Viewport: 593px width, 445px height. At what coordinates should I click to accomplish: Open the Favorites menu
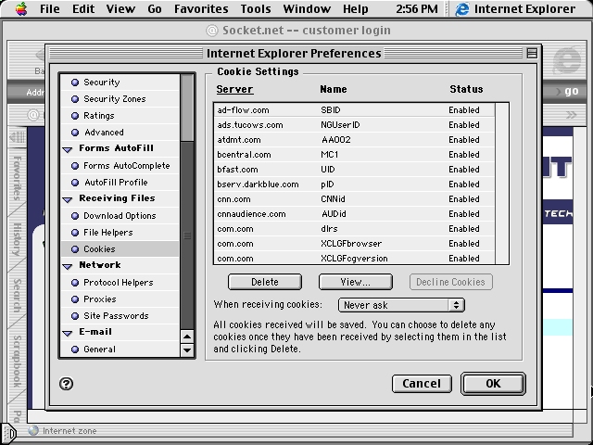tap(201, 8)
